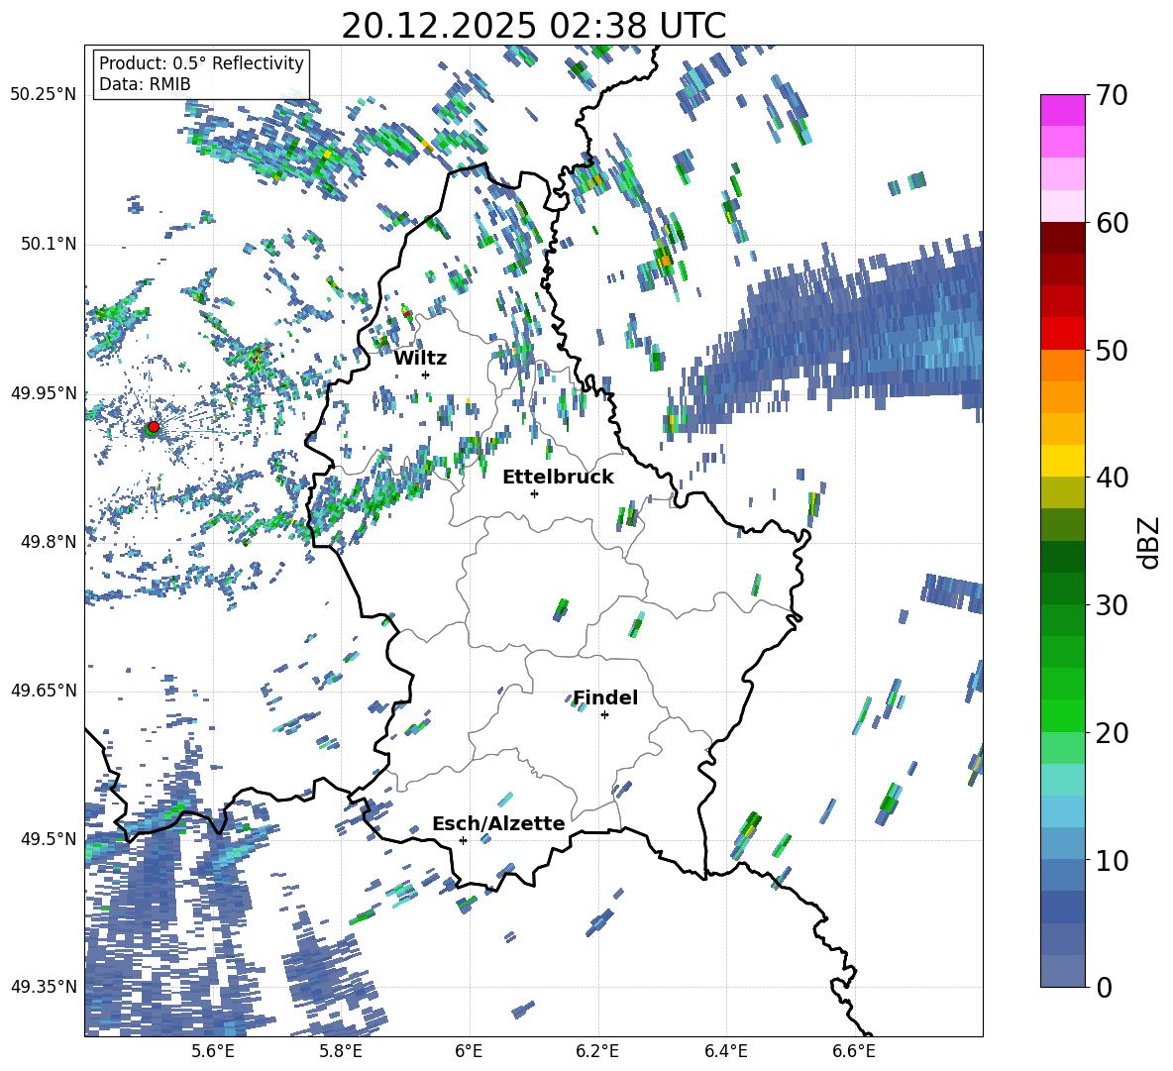Viewport: 1173px width, 1071px height.
Task: Click the 'Data: RMIB' label
Action: [145, 84]
